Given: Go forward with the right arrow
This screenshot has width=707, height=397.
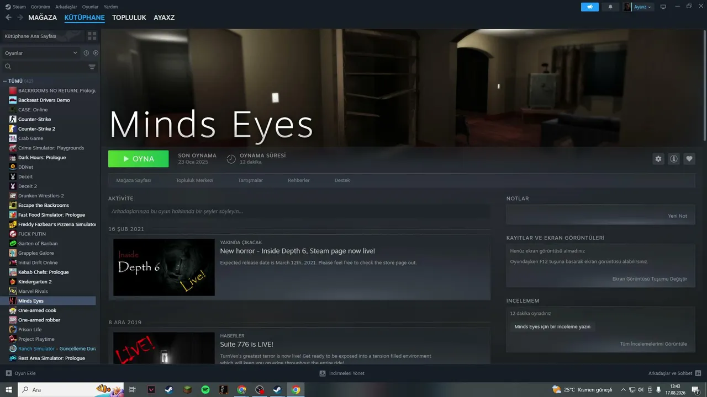Looking at the screenshot, I should coord(20,18).
